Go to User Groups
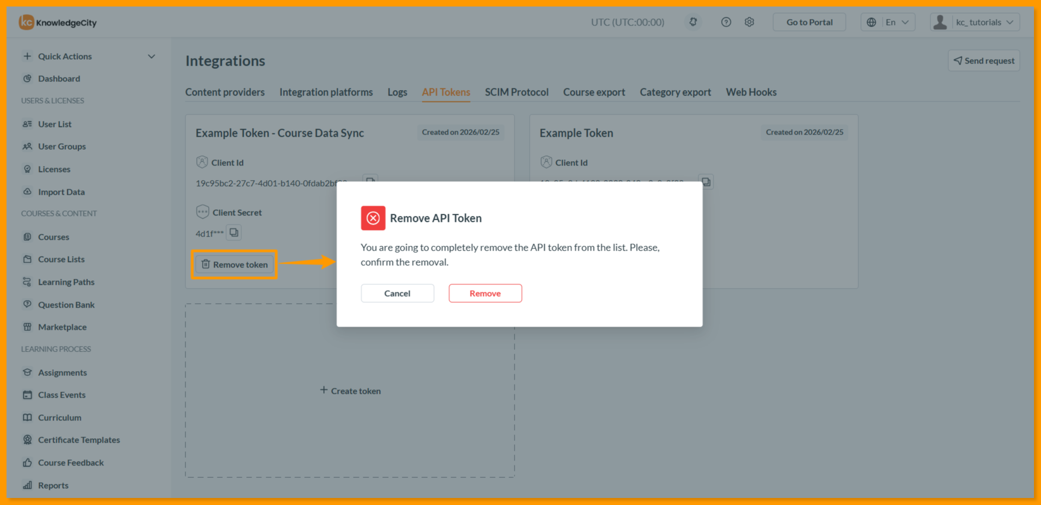This screenshot has width=1041, height=505. (62, 146)
